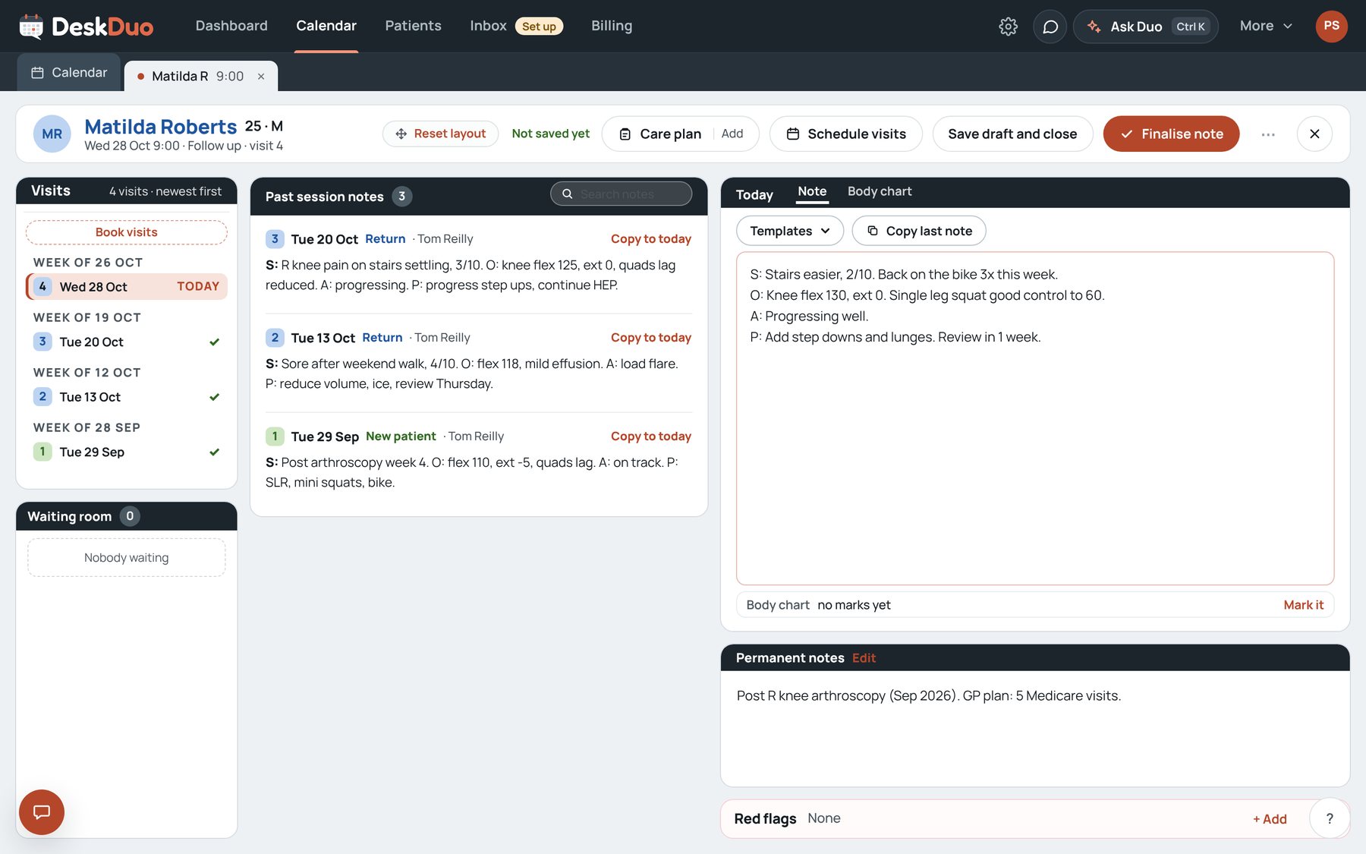Screen dimensions: 1366x854
Task: Click the Search notes field
Action: pos(622,194)
